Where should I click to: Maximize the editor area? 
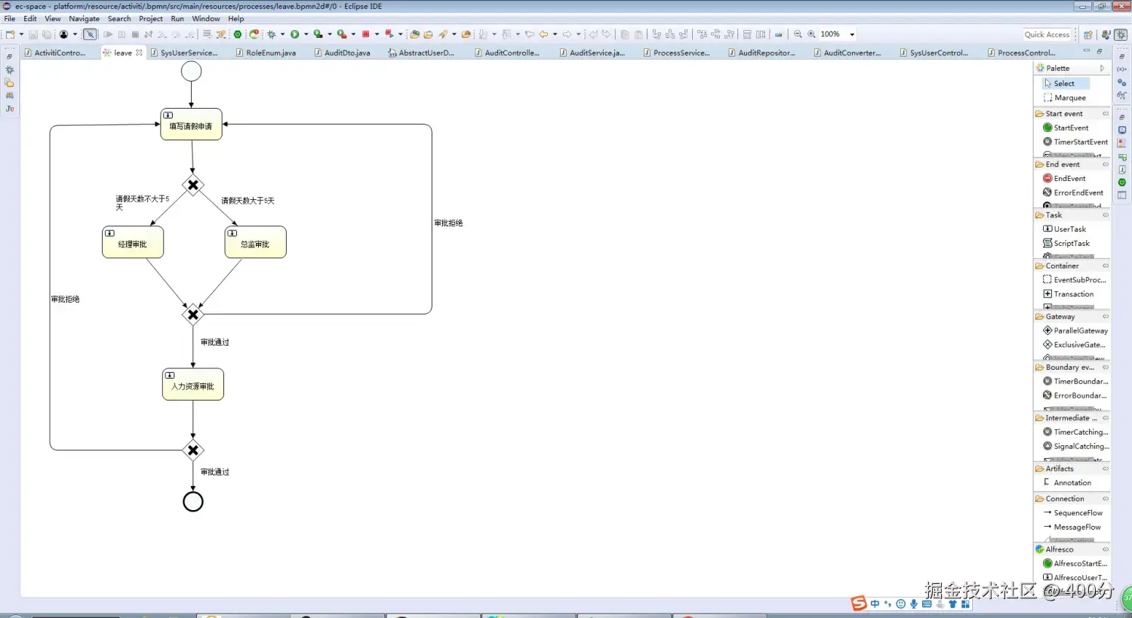[1100, 51]
